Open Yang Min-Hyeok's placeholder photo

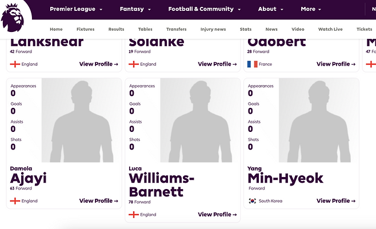pyautogui.click(x=319, y=120)
